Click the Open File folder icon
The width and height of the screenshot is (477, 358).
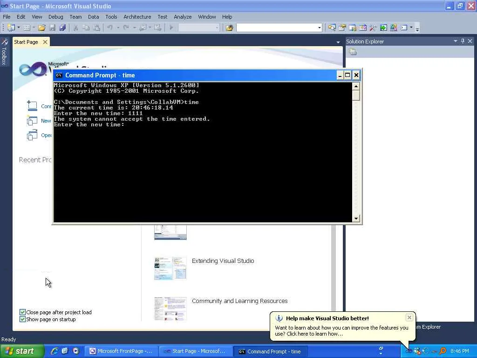[41, 28]
